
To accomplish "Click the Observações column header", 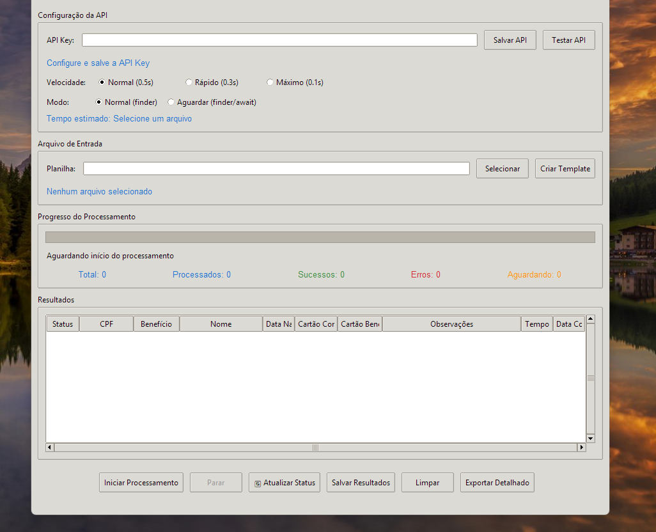I will tap(451, 324).
